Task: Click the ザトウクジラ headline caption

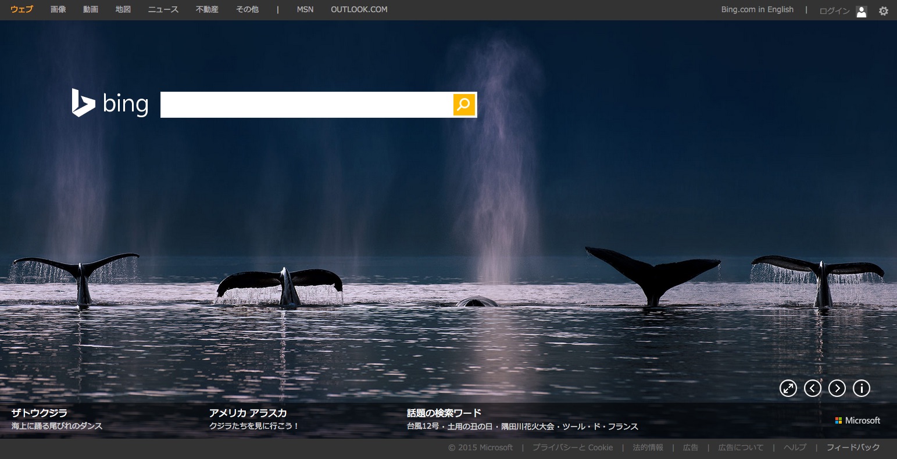Action: [40, 413]
